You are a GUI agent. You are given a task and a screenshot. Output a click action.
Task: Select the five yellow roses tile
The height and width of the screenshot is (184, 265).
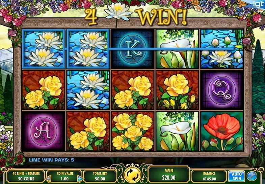[133, 131]
